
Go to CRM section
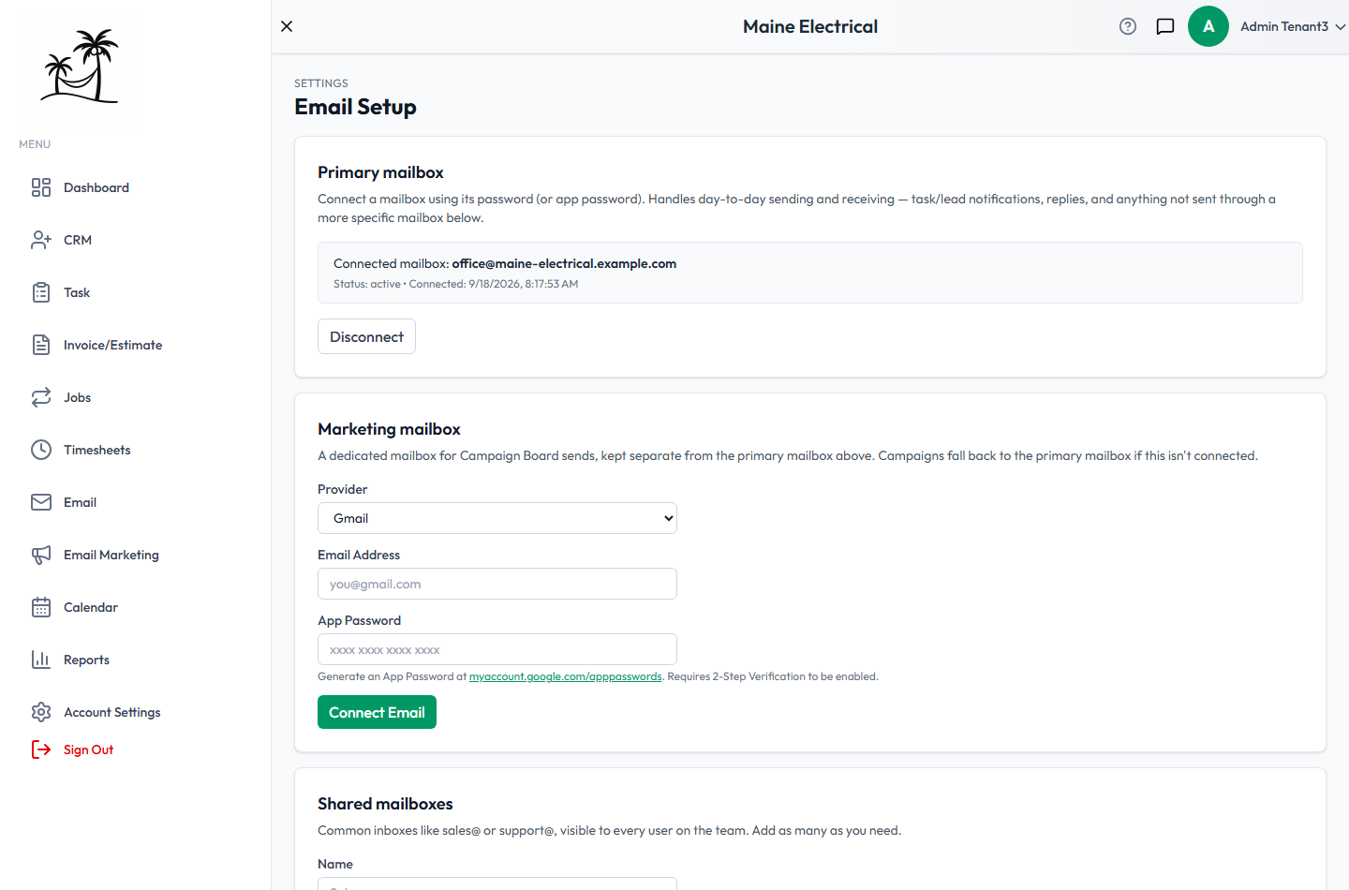coord(78,240)
